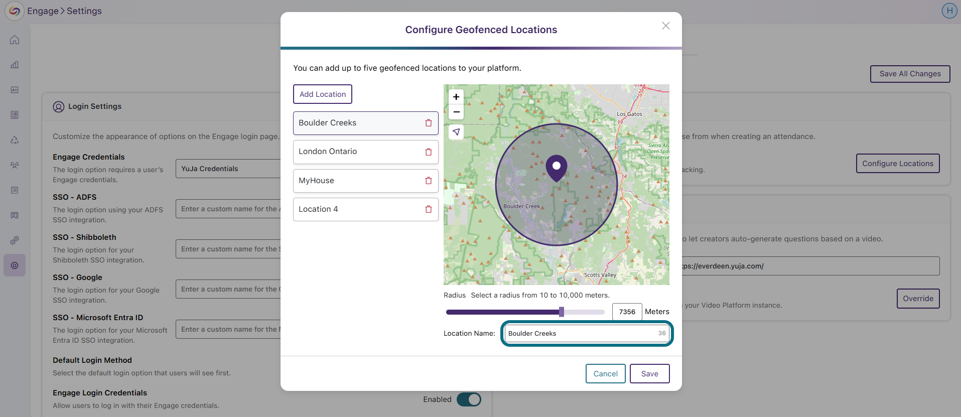
Task: Click the Location Name text field
Action: coord(587,334)
